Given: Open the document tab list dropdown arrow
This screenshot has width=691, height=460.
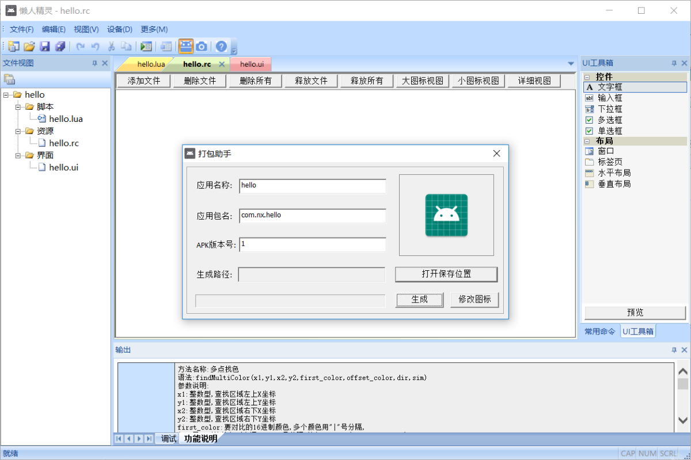Looking at the screenshot, I should pyautogui.click(x=571, y=64).
